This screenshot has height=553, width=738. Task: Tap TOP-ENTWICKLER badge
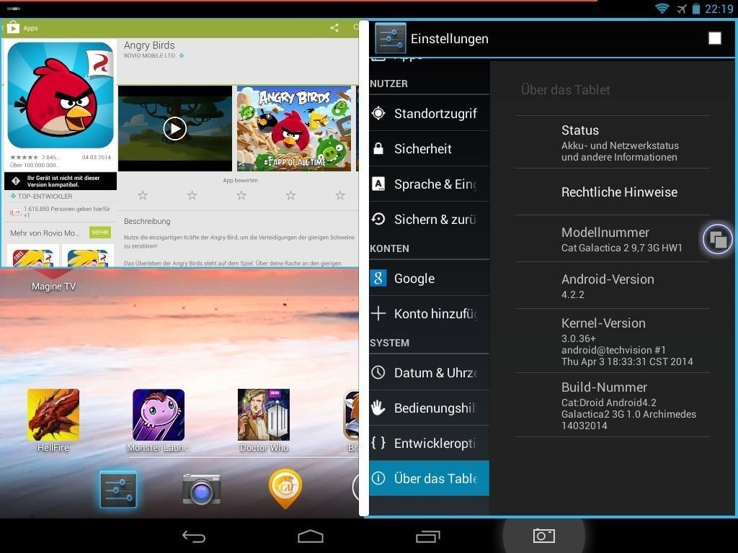tap(41, 196)
